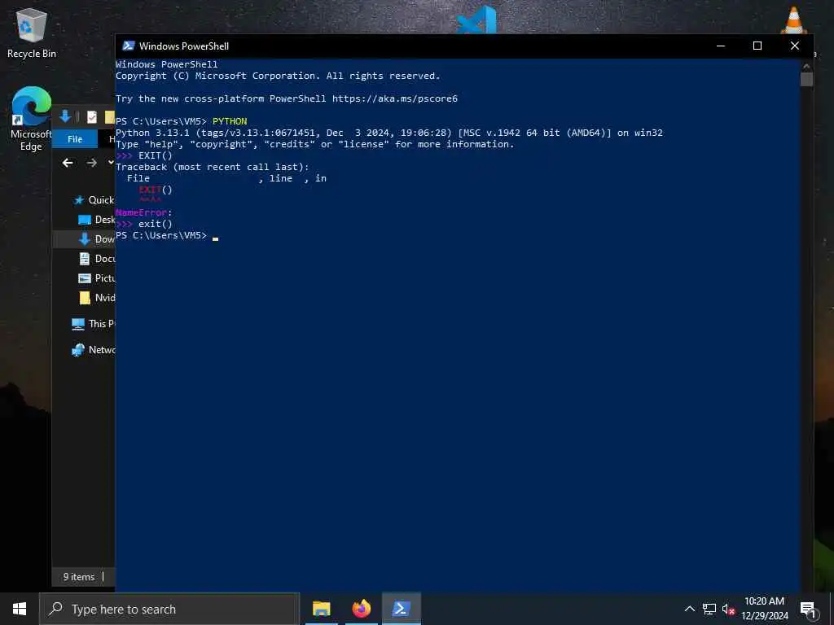Screen dimensions: 834x625
Task: Open the network status tray icon
Action: (709, 609)
